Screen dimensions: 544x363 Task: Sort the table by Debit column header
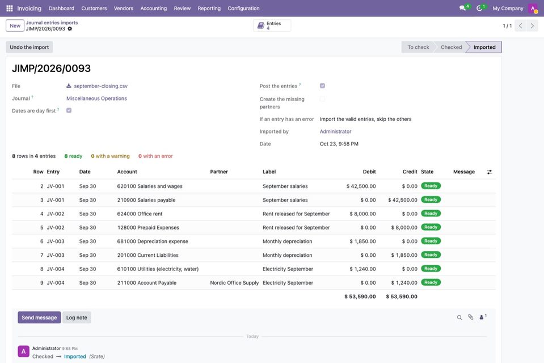369,172
